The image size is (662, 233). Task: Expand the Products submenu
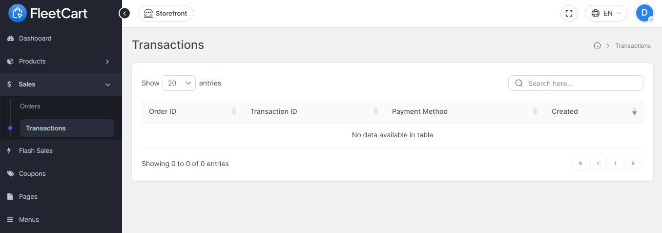coord(61,61)
